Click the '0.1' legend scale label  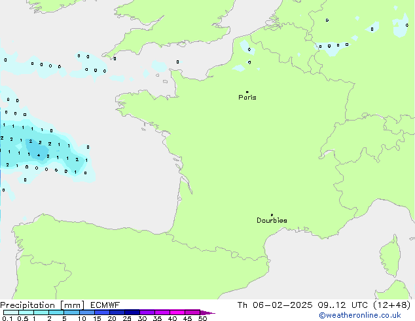pyautogui.click(x=7, y=318)
